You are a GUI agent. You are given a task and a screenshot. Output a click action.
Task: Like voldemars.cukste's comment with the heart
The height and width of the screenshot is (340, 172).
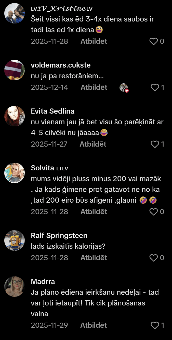click(x=155, y=88)
